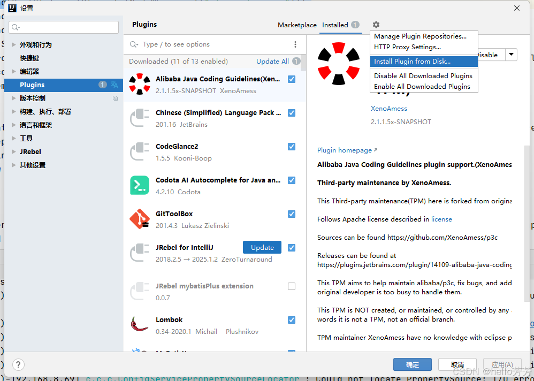The image size is (534, 381).
Task: Click the plugin list vertical scrollbar
Action: click(303, 63)
